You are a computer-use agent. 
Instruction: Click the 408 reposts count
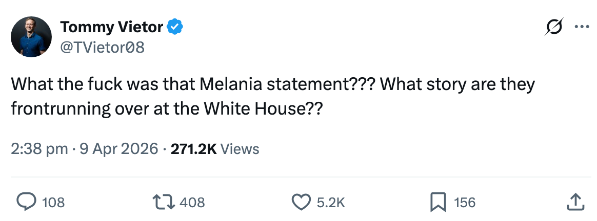tap(193, 203)
